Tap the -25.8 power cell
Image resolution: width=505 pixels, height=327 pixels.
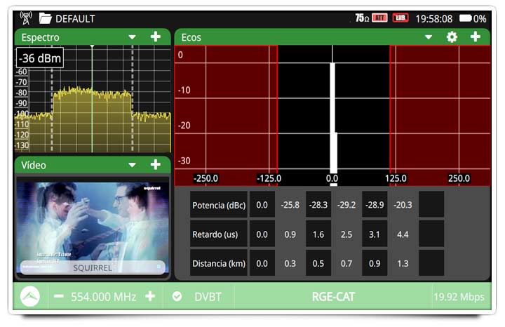[x=290, y=205]
